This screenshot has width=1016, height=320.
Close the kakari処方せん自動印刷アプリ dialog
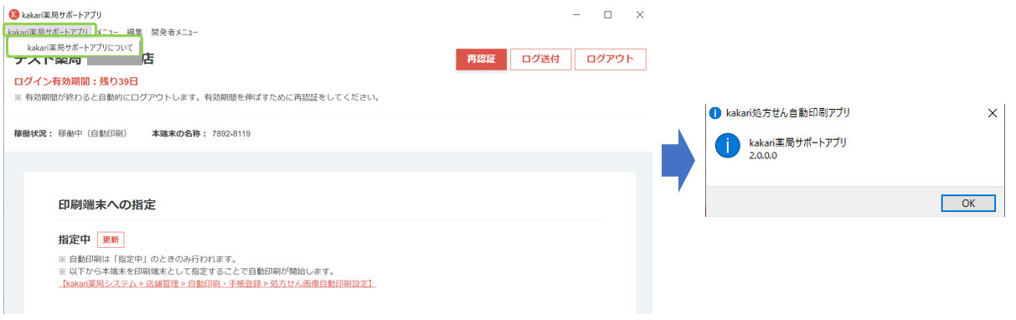tap(993, 112)
